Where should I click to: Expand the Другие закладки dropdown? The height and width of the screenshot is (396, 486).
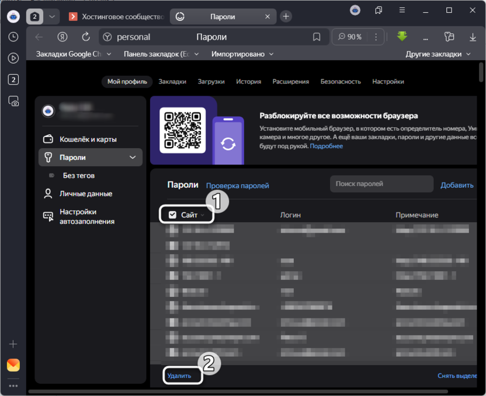tap(438, 54)
